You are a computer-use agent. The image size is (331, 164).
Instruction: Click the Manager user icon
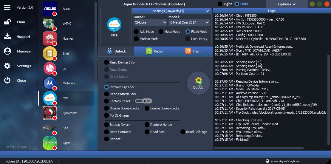coord(7,51)
